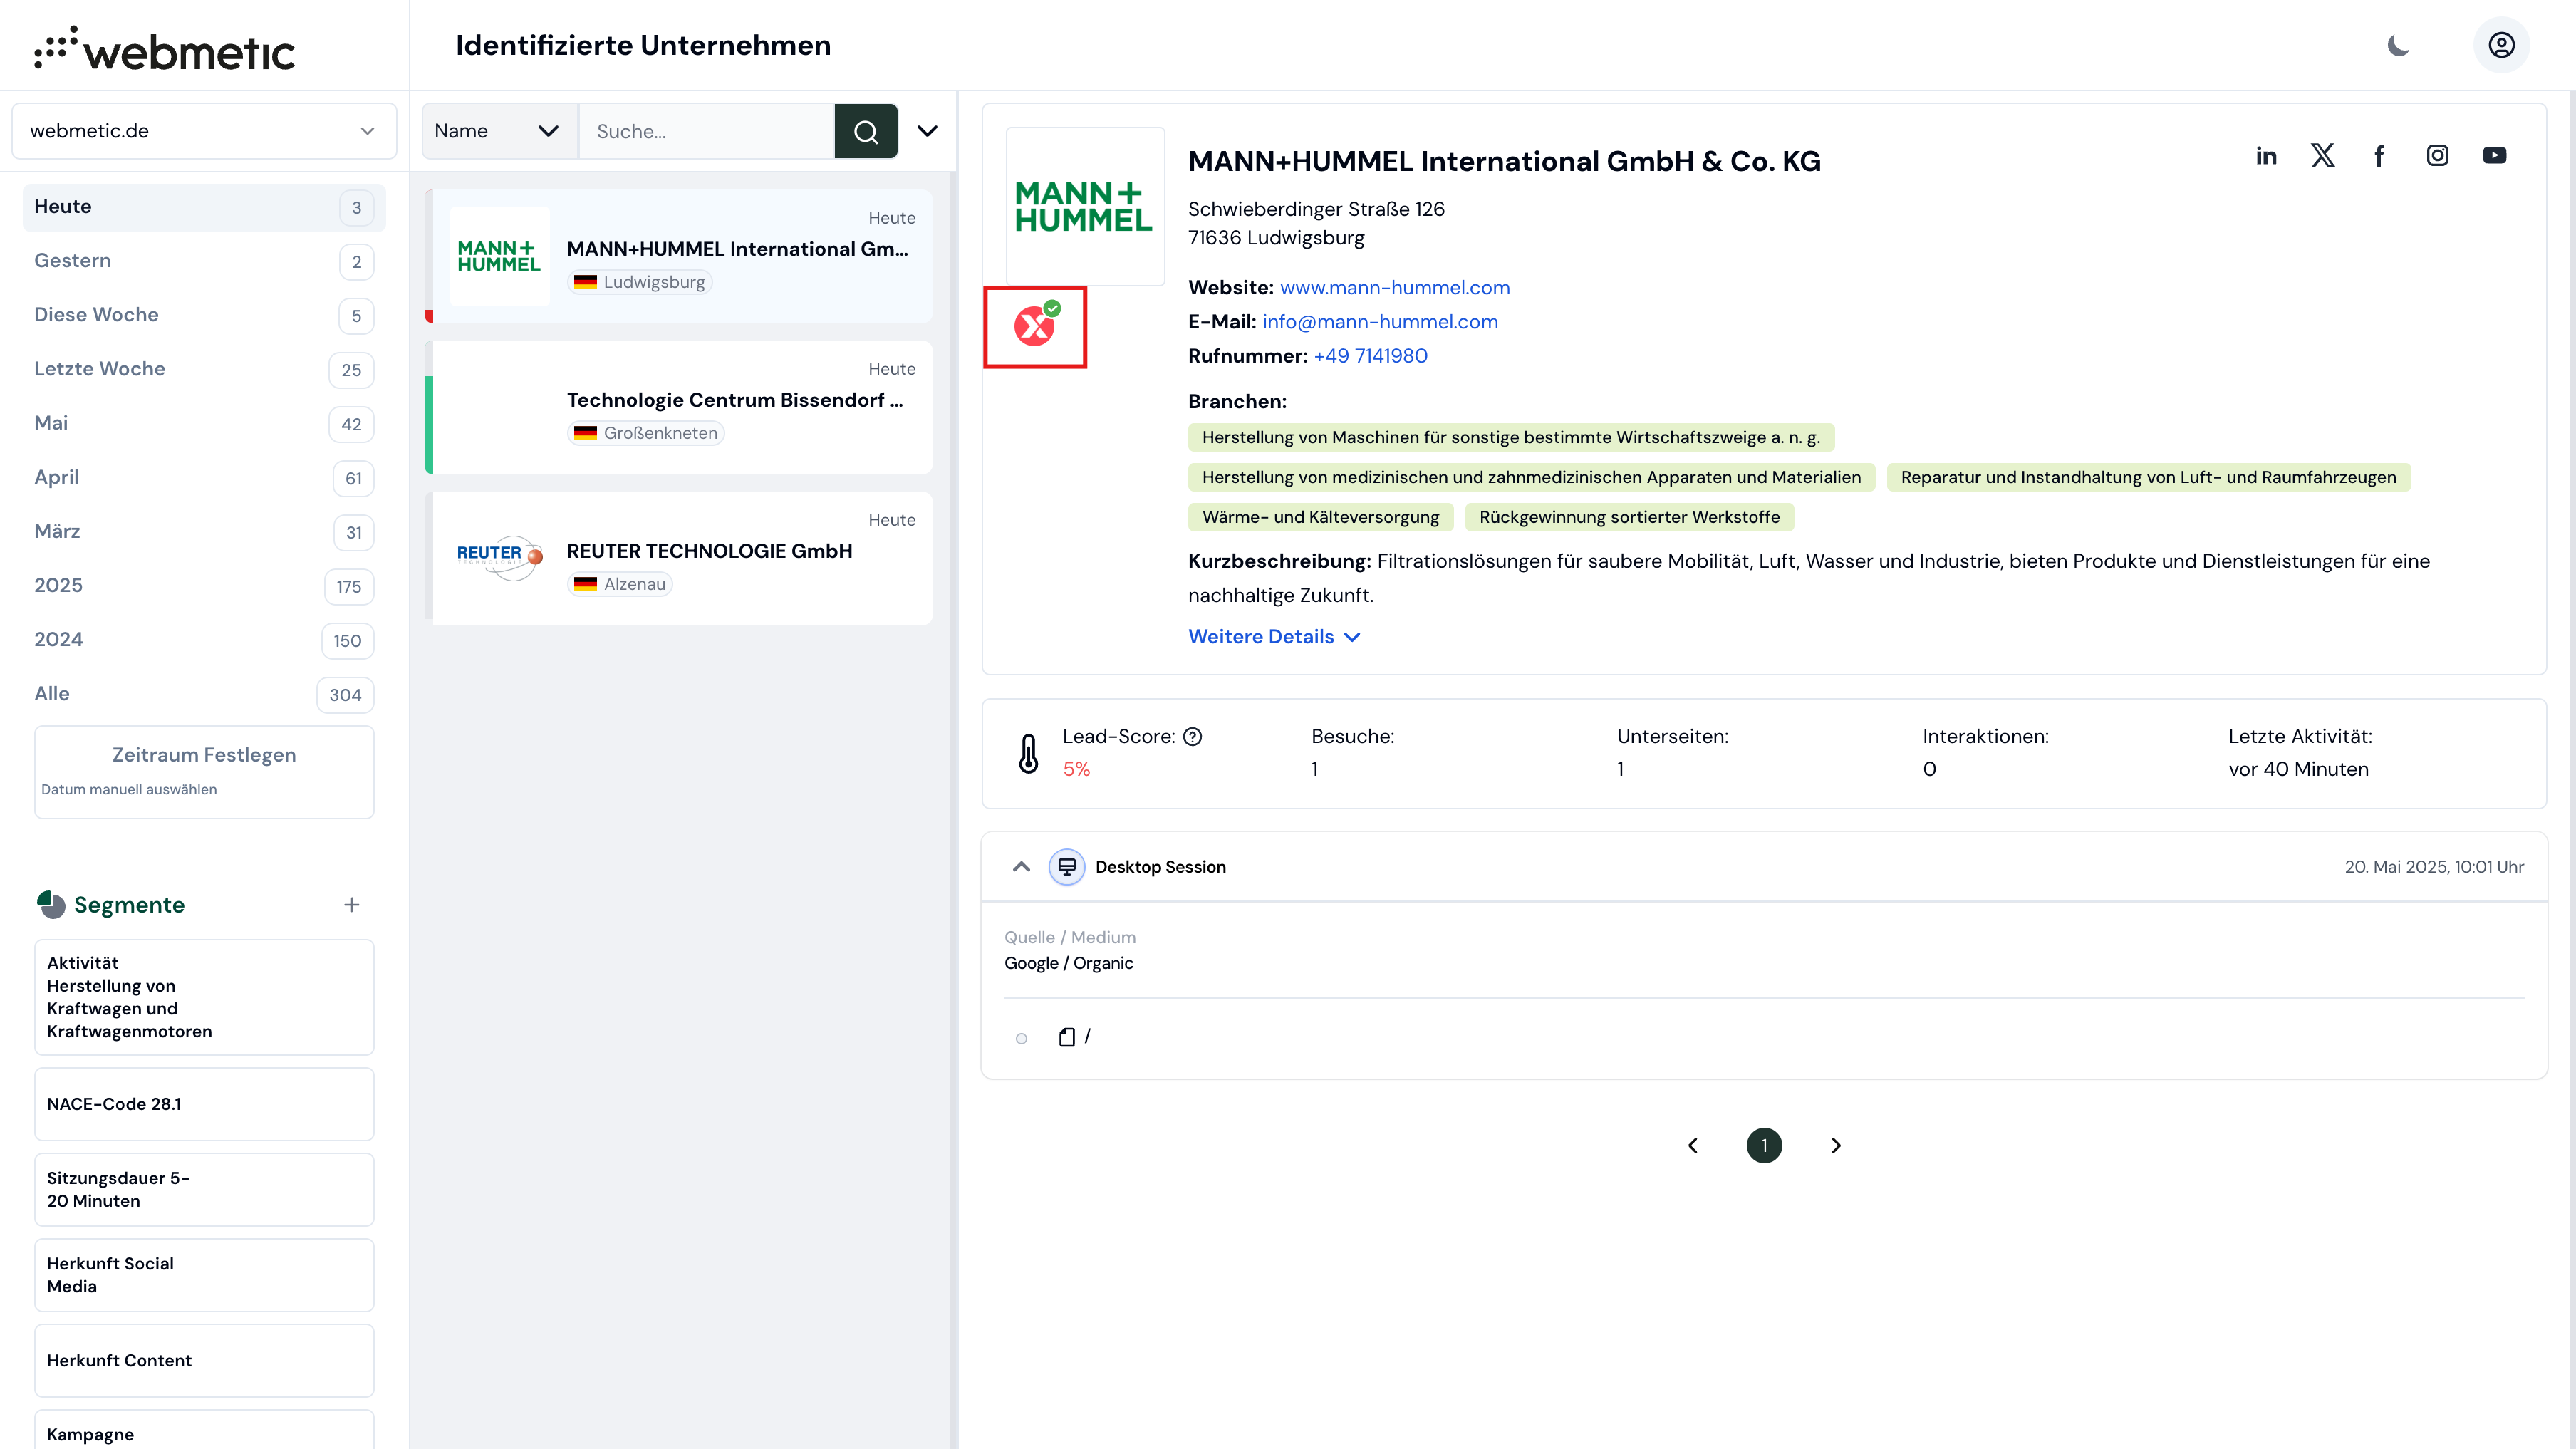Image resolution: width=2576 pixels, height=1449 pixels.
Task: Open MANN+HUMMEL LinkedIn profile icon
Action: [x=2266, y=156]
